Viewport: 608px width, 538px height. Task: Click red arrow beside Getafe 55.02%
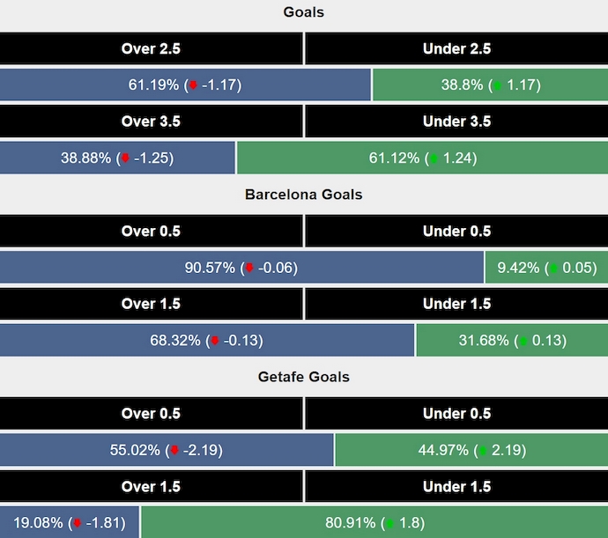click(x=174, y=451)
